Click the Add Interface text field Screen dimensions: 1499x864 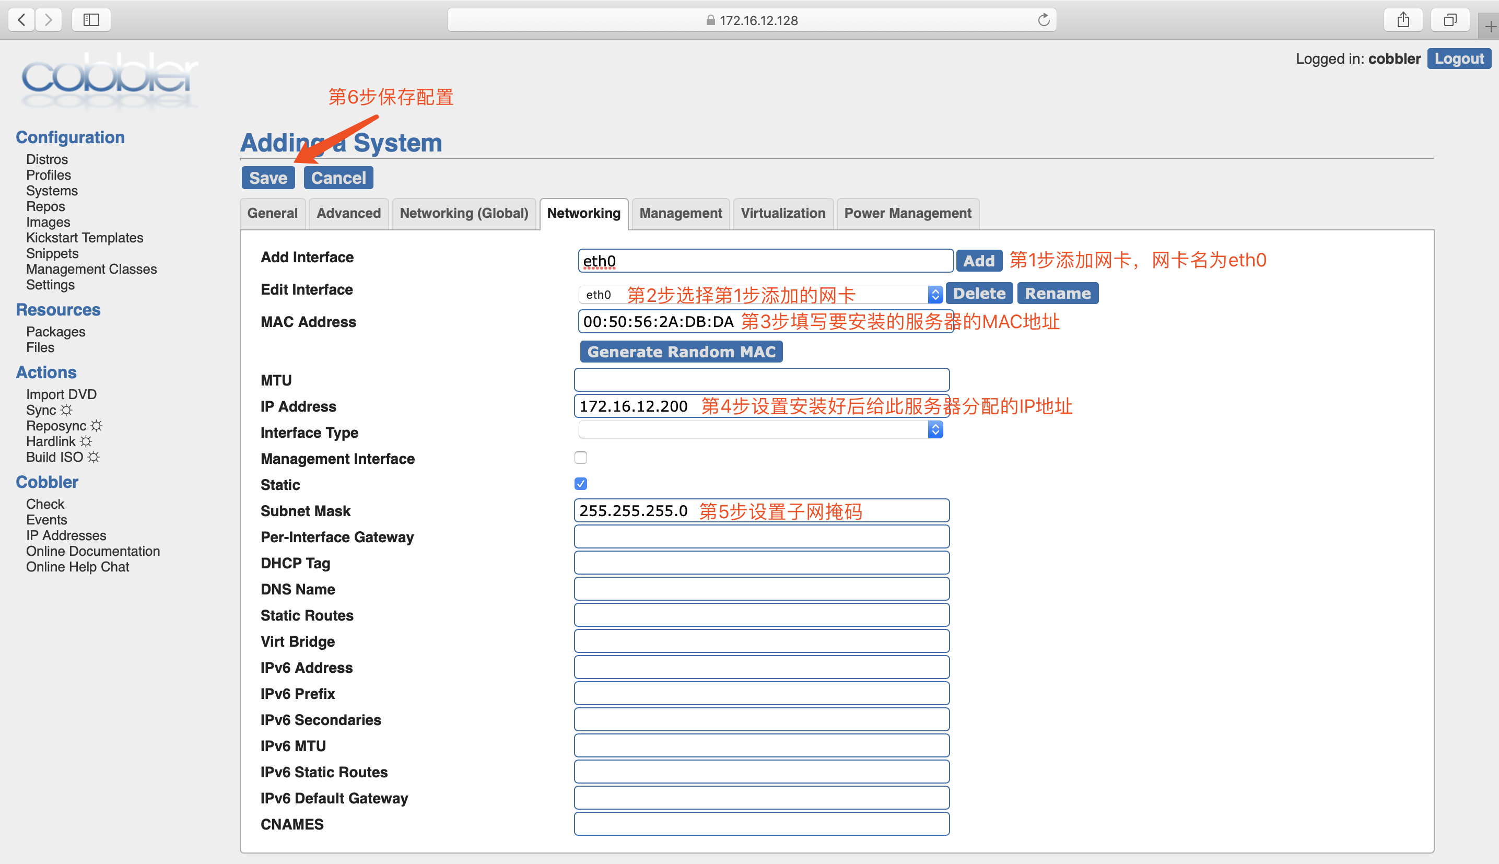(766, 261)
